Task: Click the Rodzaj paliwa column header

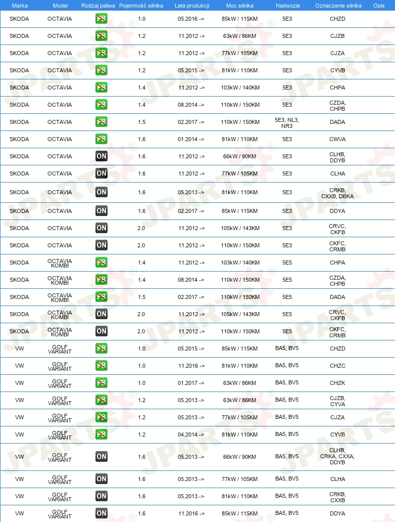Action: pos(98,6)
